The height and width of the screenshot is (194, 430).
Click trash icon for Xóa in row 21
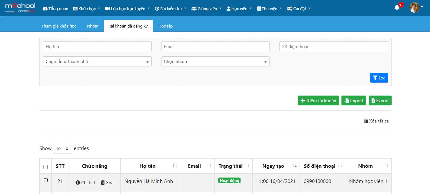click(103, 183)
